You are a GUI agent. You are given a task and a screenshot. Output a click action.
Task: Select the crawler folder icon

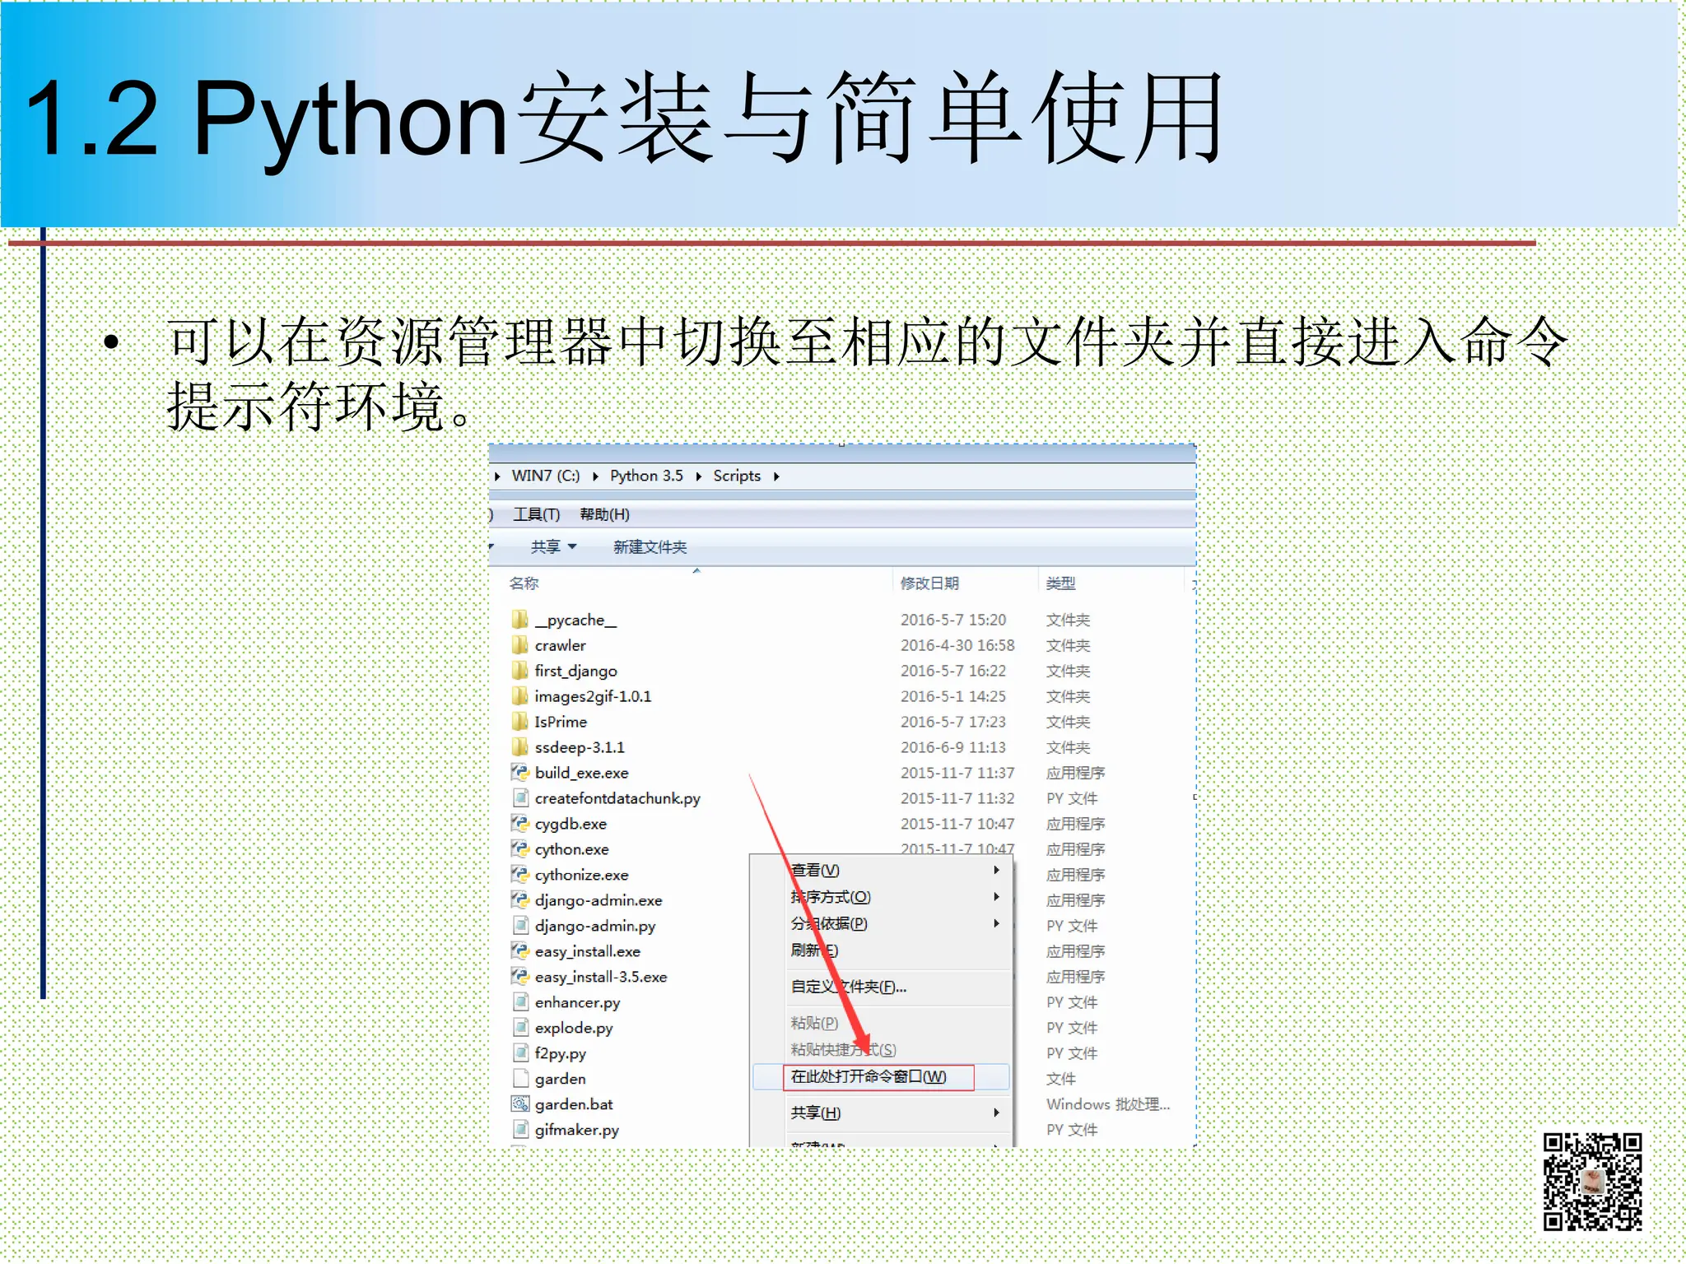click(x=519, y=645)
